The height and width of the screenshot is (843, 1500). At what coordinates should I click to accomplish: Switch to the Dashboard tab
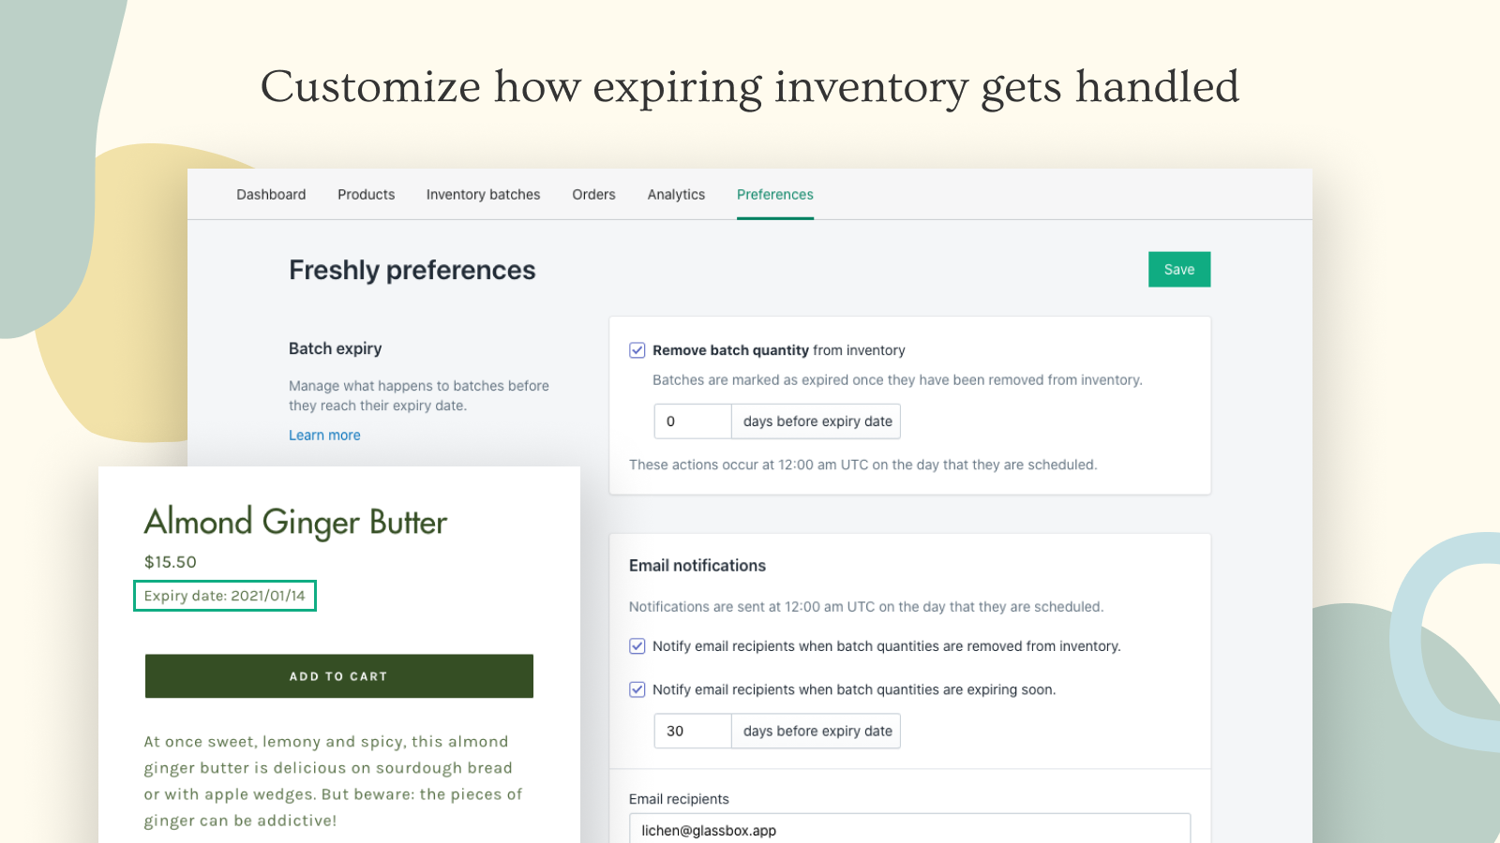[x=271, y=194]
